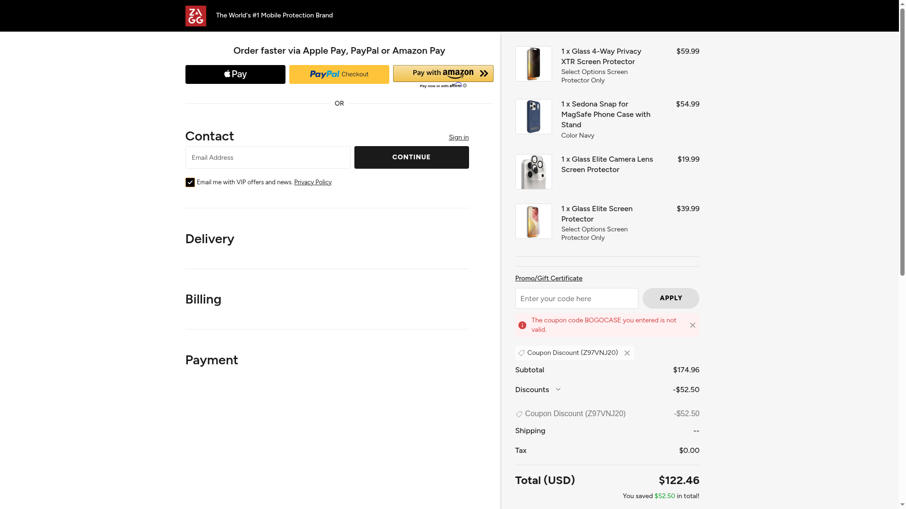Click the Affirm info icon

click(465, 86)
